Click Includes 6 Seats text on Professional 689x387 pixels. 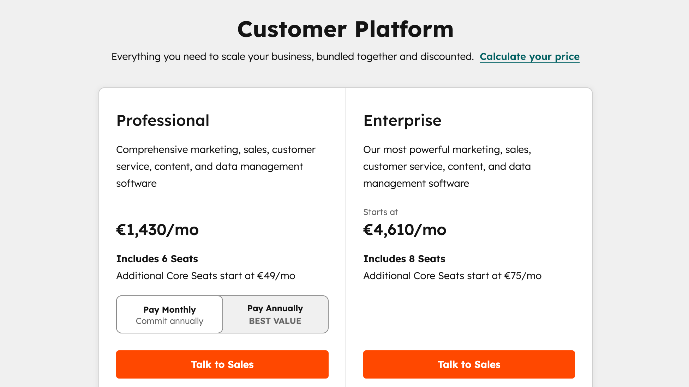pyautogui.click(x=157, y=259)
